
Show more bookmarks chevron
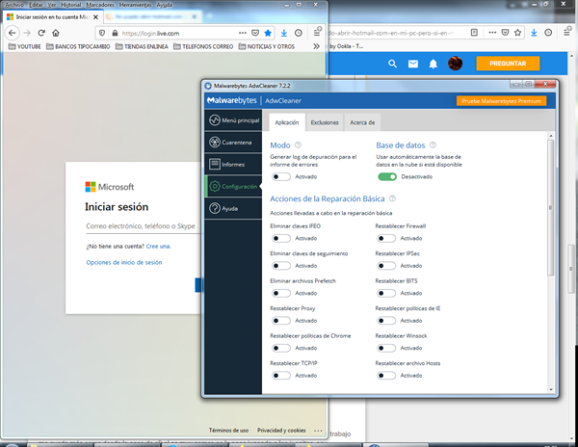[x=316, y=46]
